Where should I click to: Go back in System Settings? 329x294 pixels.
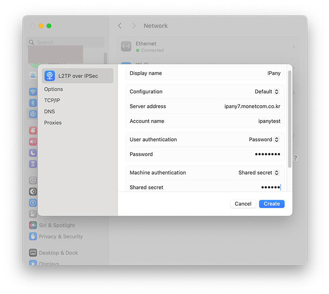click(119, 26)
